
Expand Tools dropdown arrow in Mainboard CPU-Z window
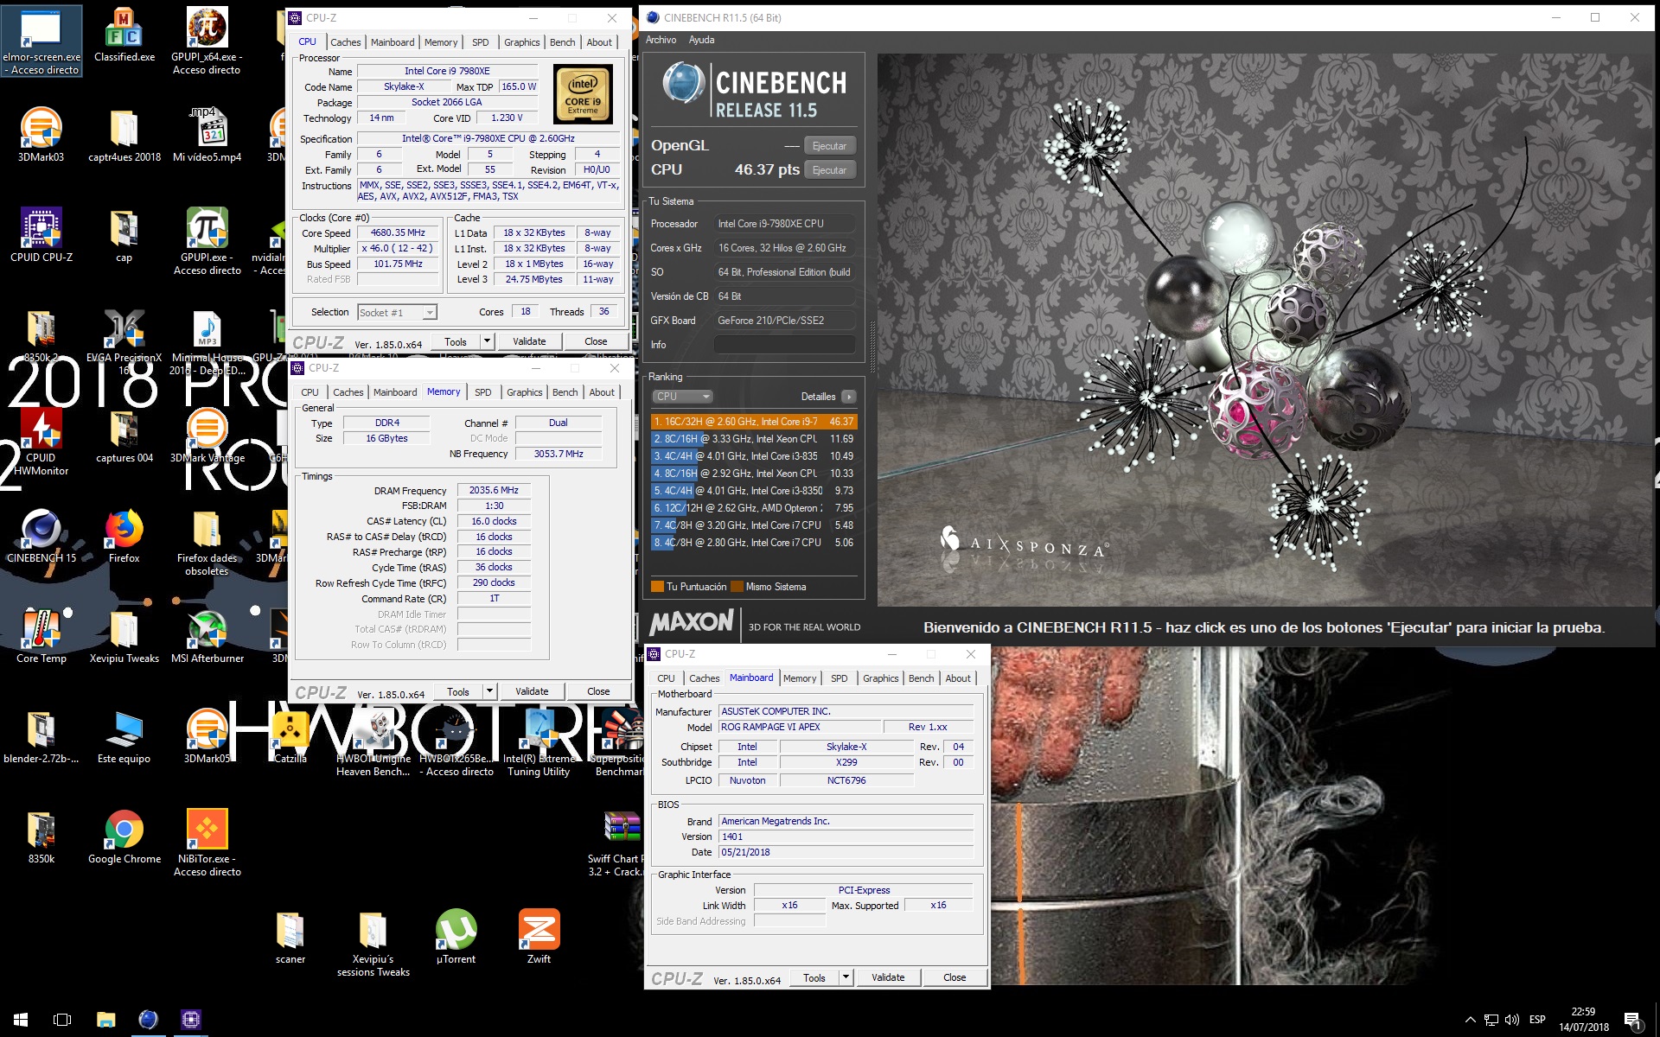[x=846, y=977]
